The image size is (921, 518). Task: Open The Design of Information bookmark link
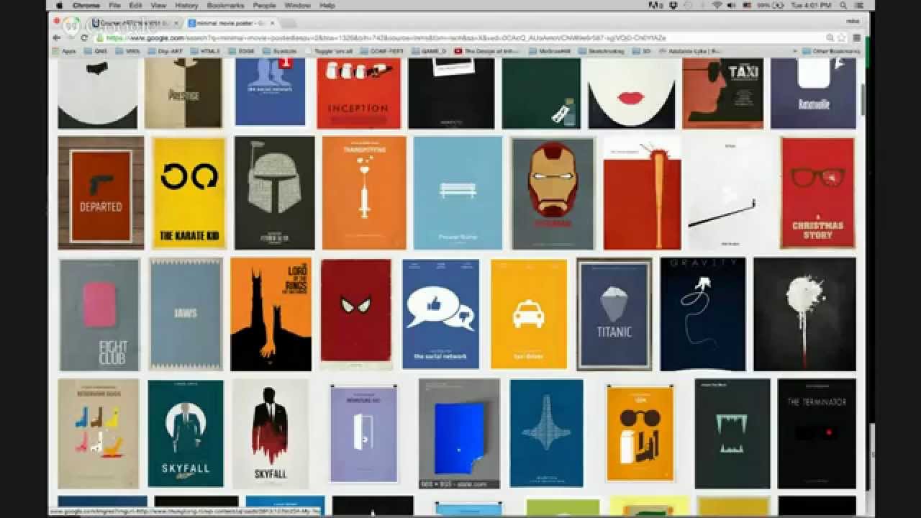tap(488, 51)
